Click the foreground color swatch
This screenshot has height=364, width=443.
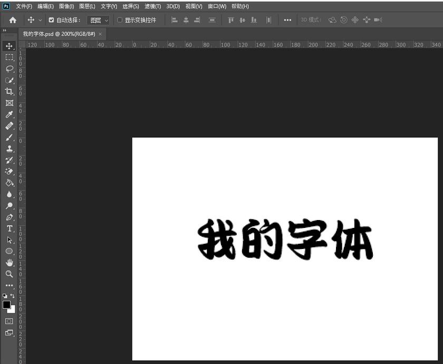[7, 305]
